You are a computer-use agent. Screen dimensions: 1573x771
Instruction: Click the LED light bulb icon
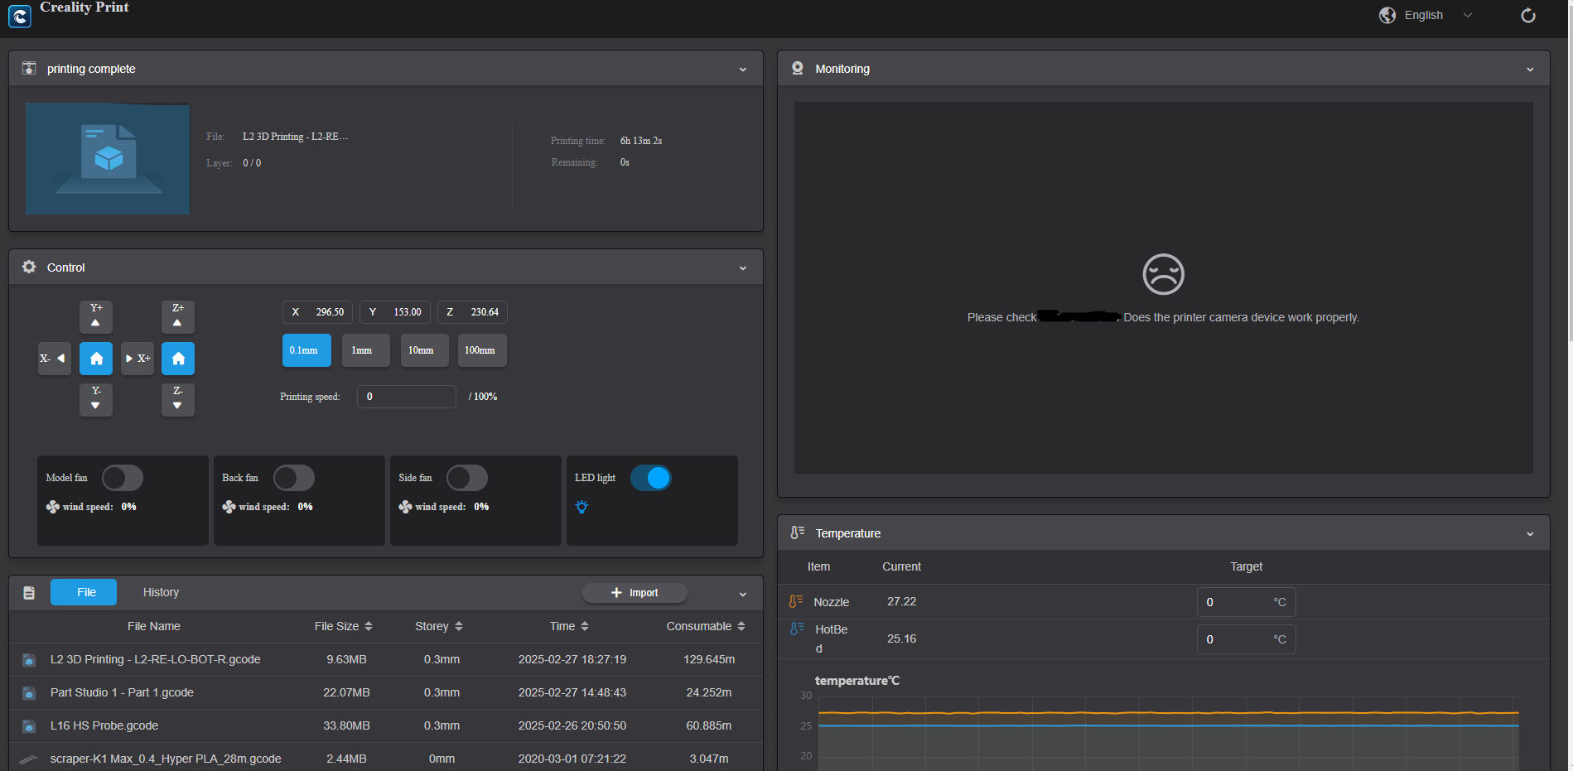(x=581, y=507)
